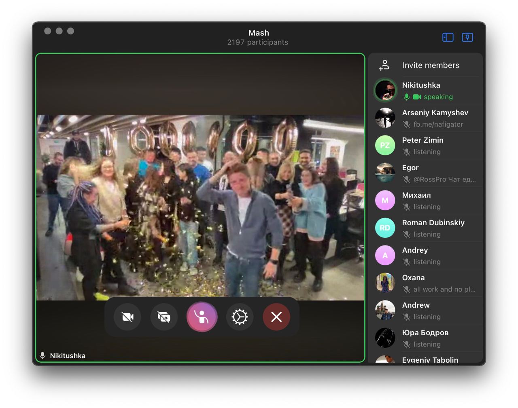Click Oxana's profile photo

[385, 283]
